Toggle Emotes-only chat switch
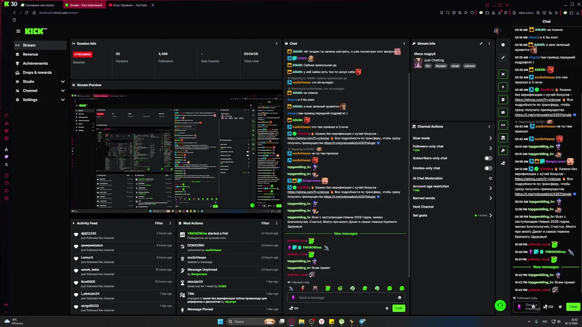Viewport: 582px width, 327px height. coord(488,168)
